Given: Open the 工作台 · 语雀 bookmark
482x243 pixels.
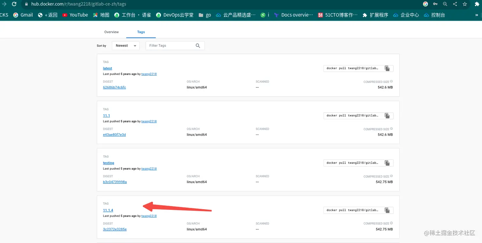Looking at the screenshot, I should pos(132,15).
